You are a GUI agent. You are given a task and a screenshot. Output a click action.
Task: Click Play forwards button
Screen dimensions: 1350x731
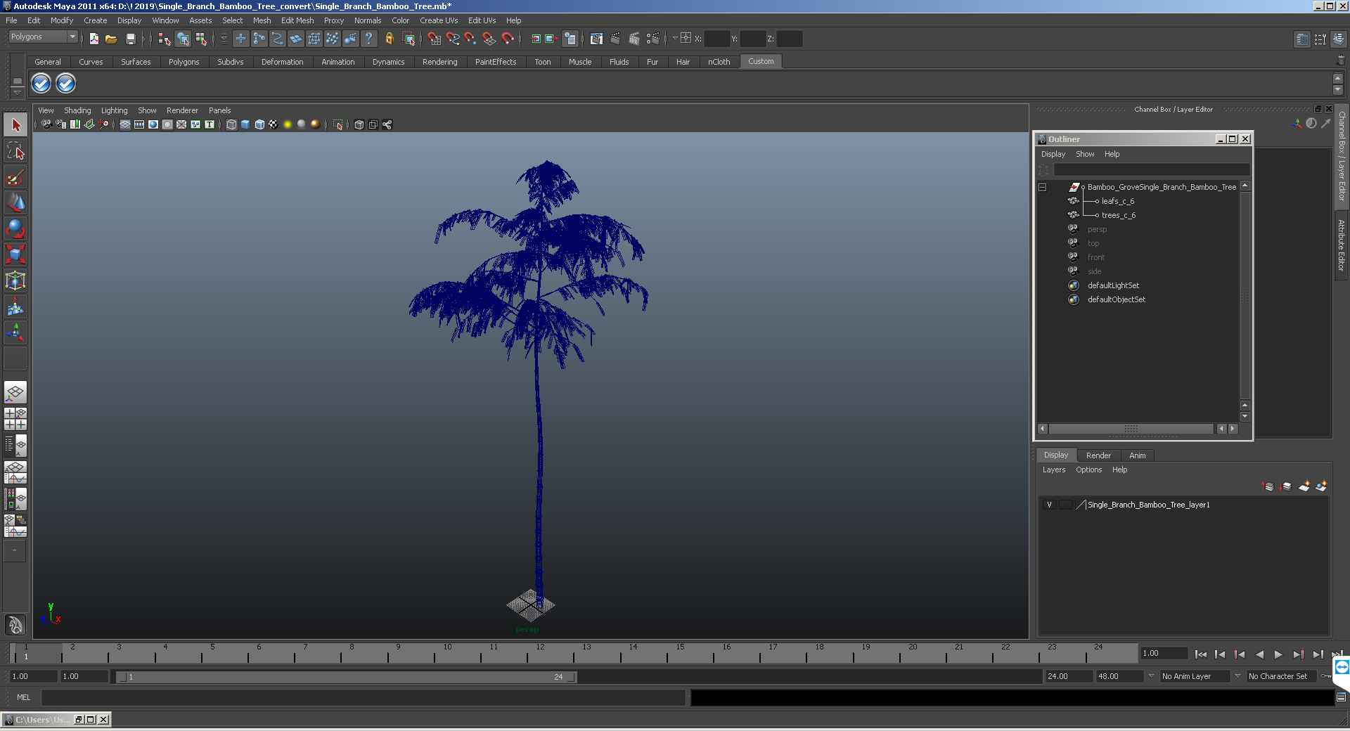pos(1278,654)
